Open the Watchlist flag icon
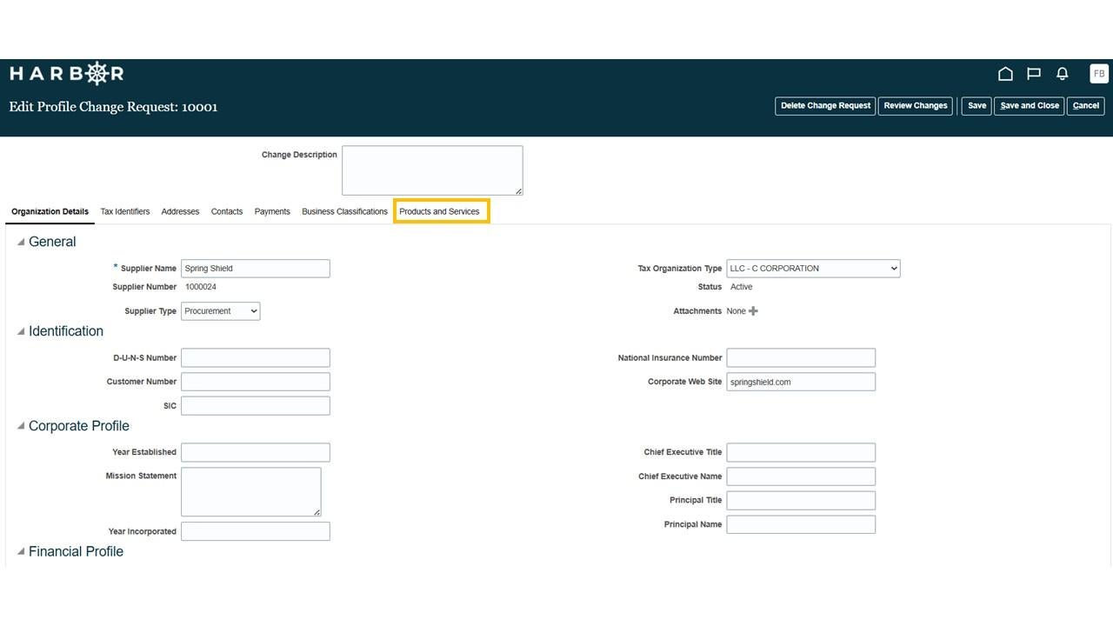This screenshot has height=626, width=1113. (x=1034, y=74)
